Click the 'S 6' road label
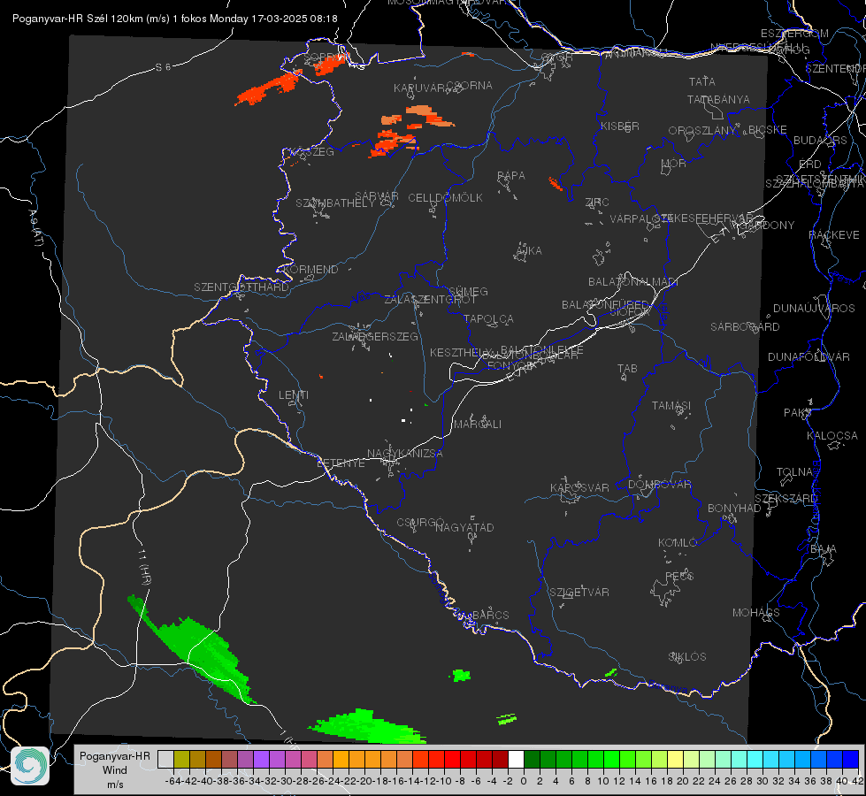The height and width of the screenshot is (796, 866). tap(163, 67)
